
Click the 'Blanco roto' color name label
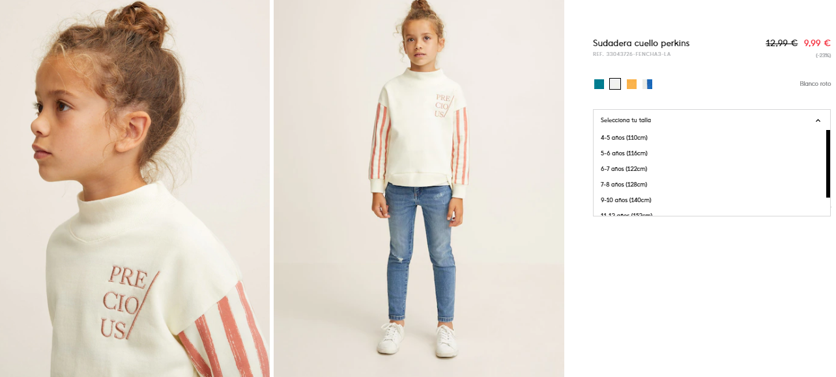815,84
